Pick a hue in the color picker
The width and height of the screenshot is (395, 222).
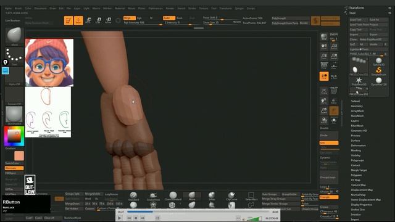14,136
